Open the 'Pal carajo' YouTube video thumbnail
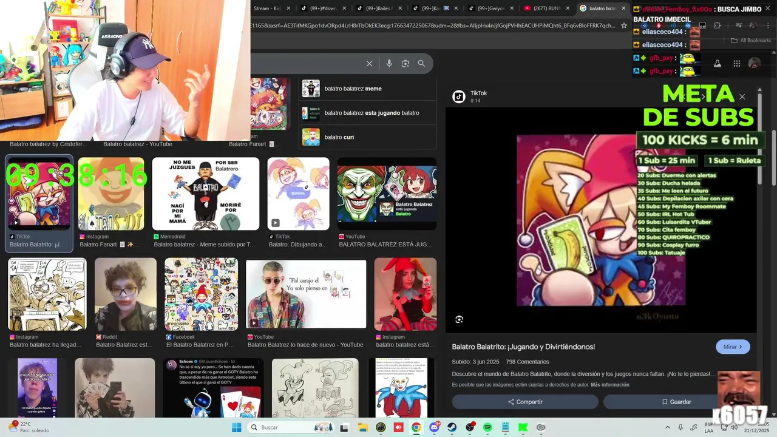Viewport: 777px width, 437px height. click(x=306, y=294)
